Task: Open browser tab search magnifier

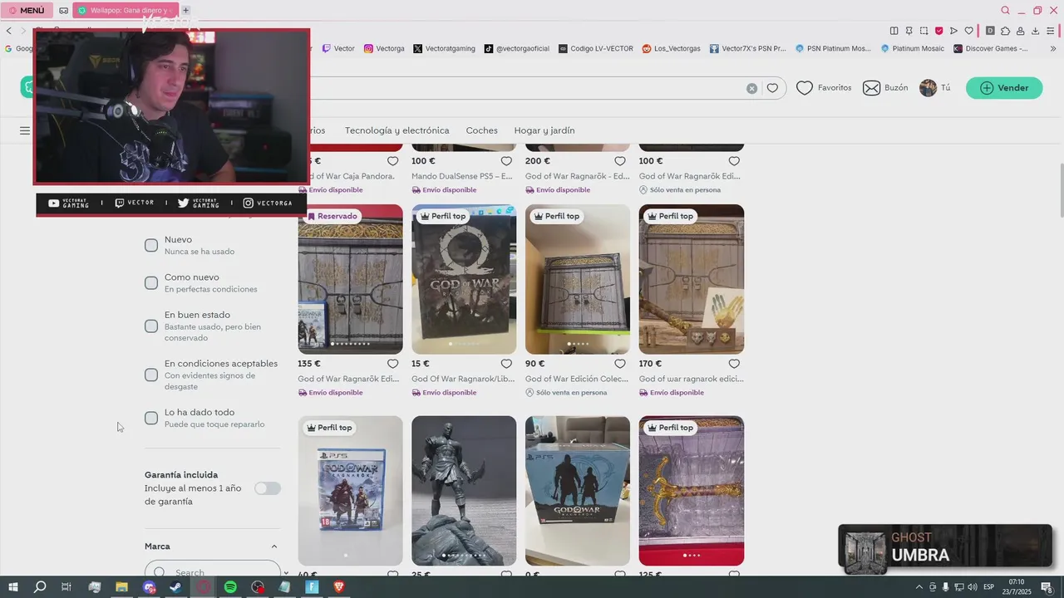Action: [1005, 10]
